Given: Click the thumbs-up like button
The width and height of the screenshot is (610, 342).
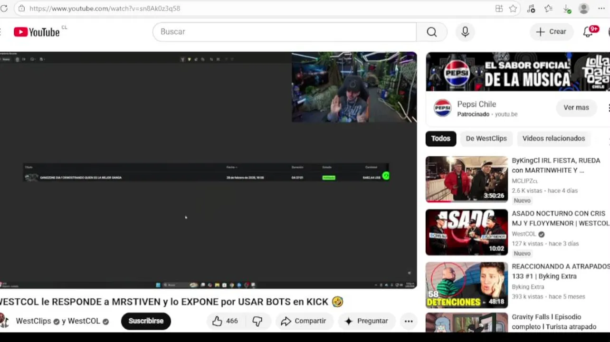Looking at the screenshot, I should click(x=217, y=321).
